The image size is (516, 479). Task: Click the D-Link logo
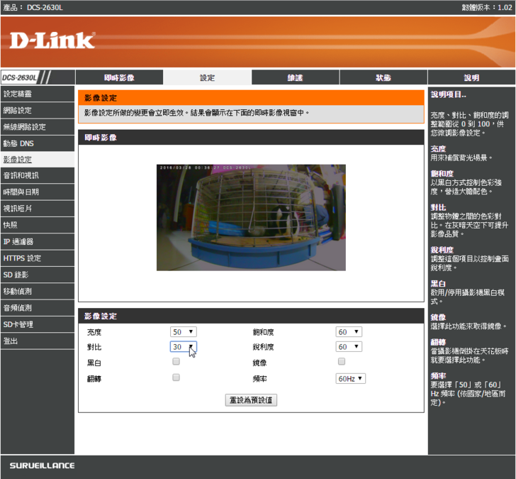[52, 40]
